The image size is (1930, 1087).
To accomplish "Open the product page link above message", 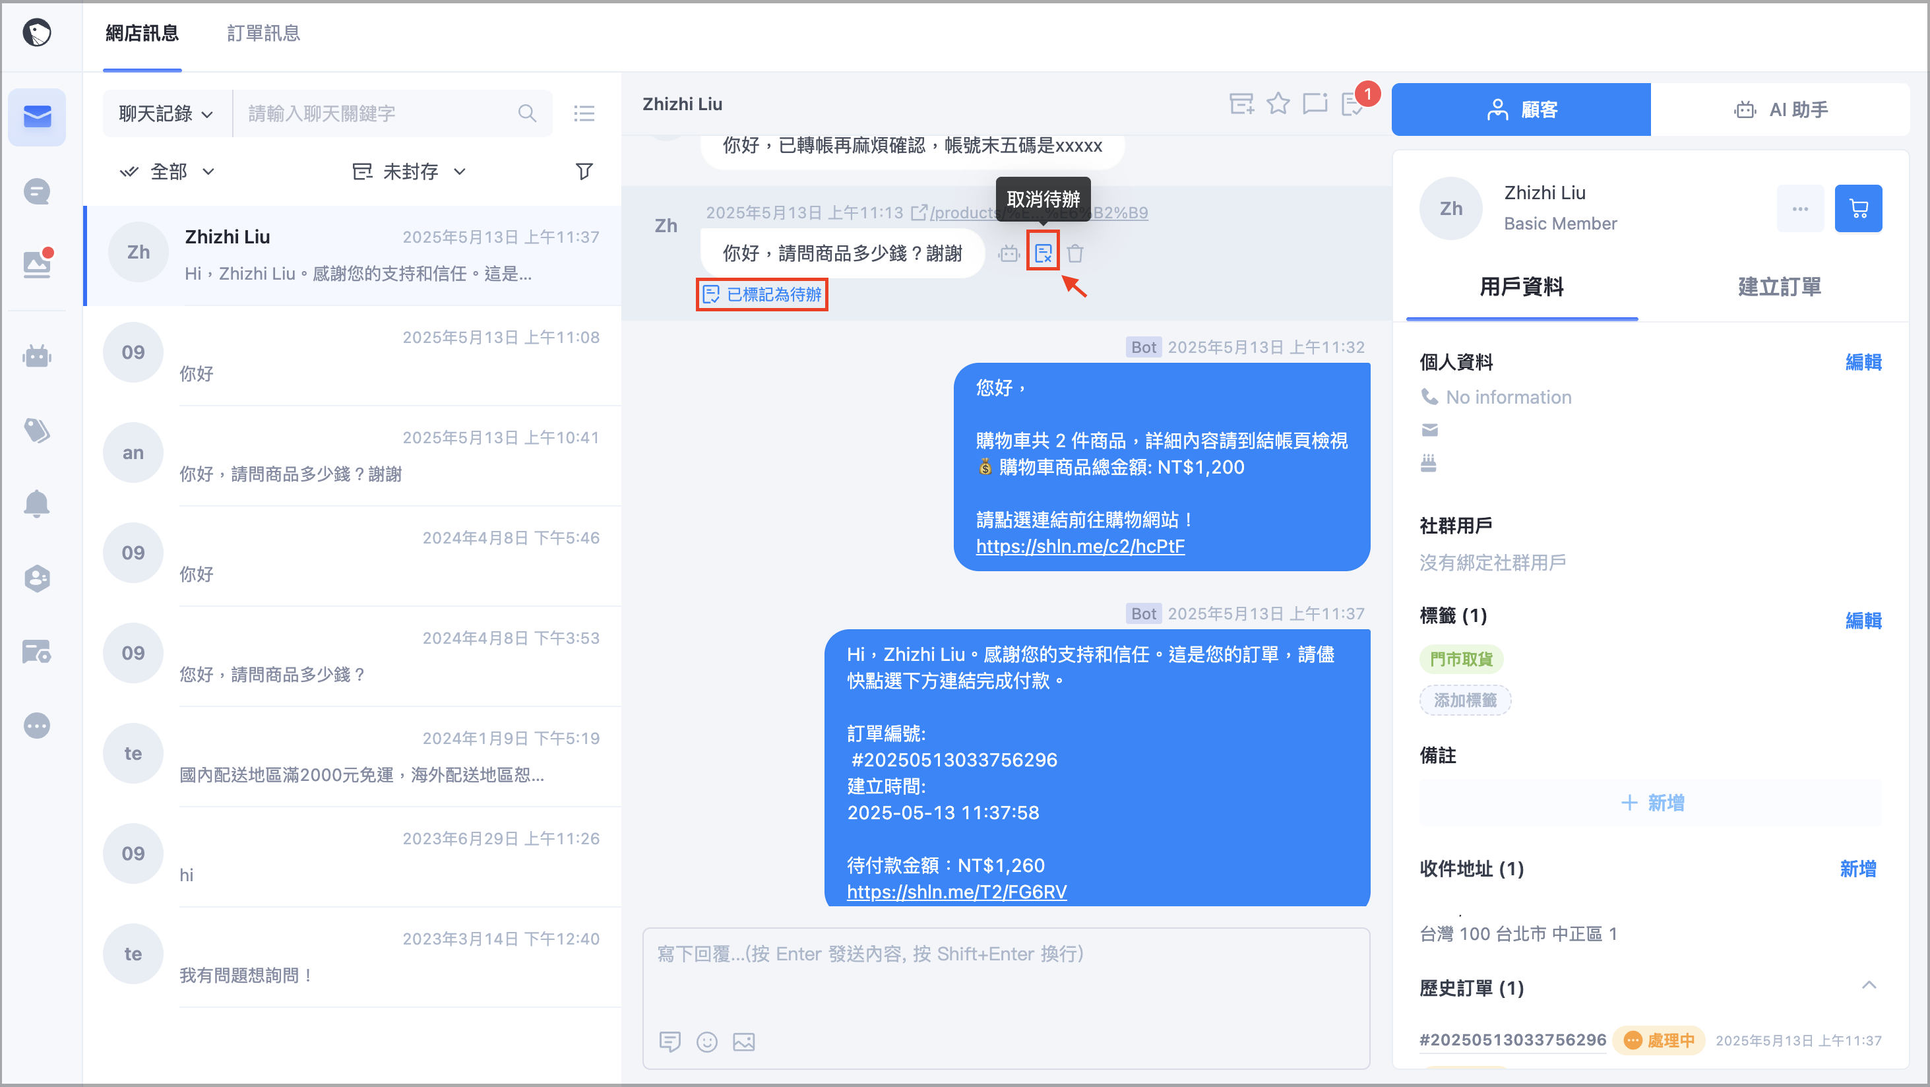I will 1030,213.
